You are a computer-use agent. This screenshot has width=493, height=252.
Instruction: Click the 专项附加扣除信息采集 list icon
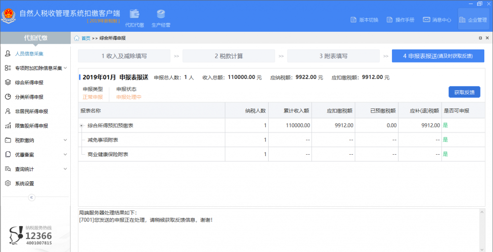8,68
